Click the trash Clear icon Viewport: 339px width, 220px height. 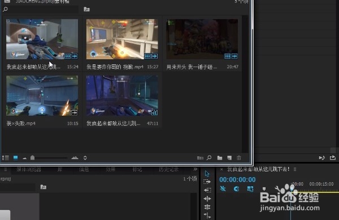[239, 158]
